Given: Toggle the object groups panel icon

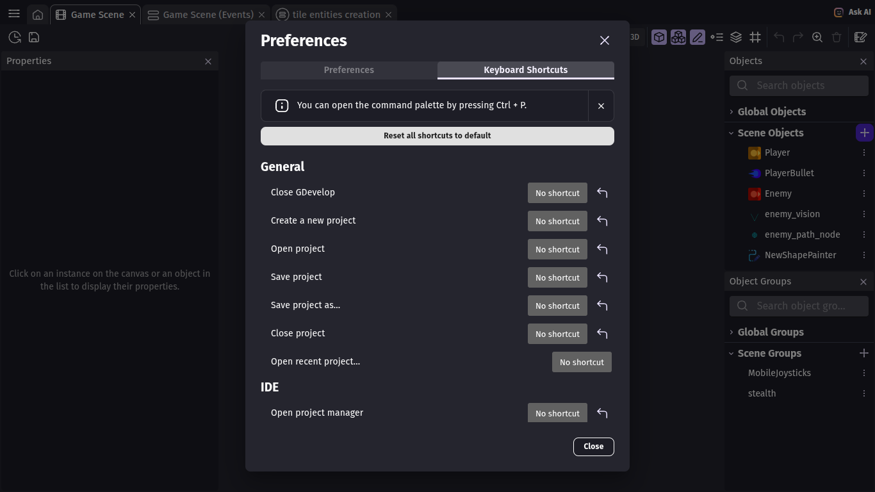Looking at the screenshot, I should 678,37.
